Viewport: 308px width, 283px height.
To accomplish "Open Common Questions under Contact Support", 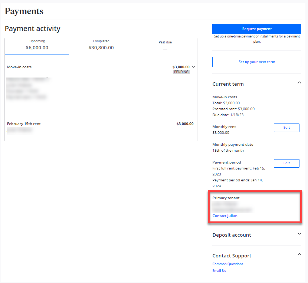I will pyautogui.click(x=227, y=264).
